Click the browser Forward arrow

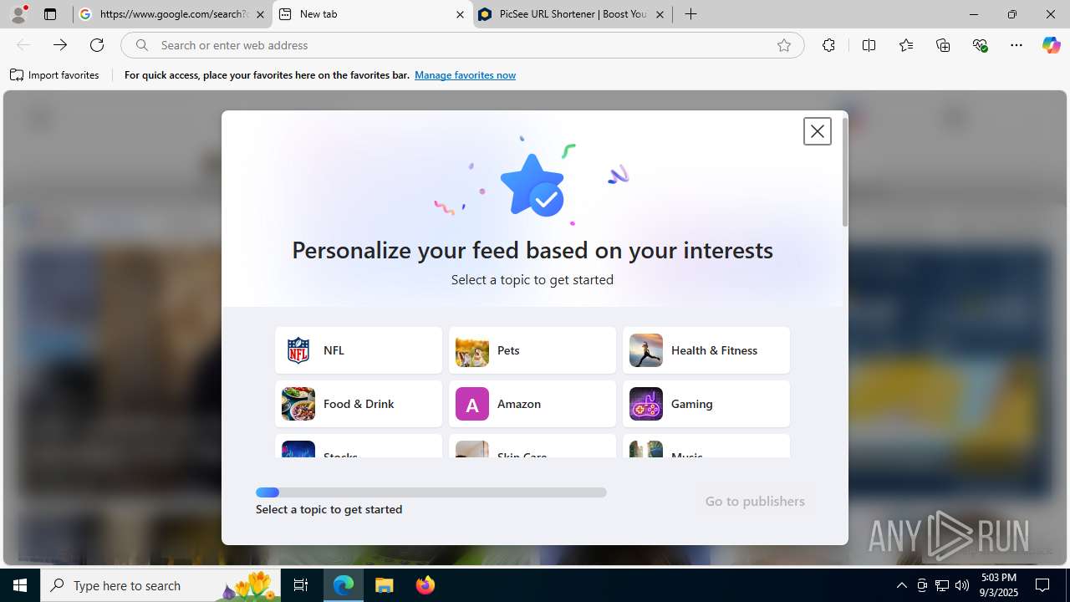click(x=60, y=45)
